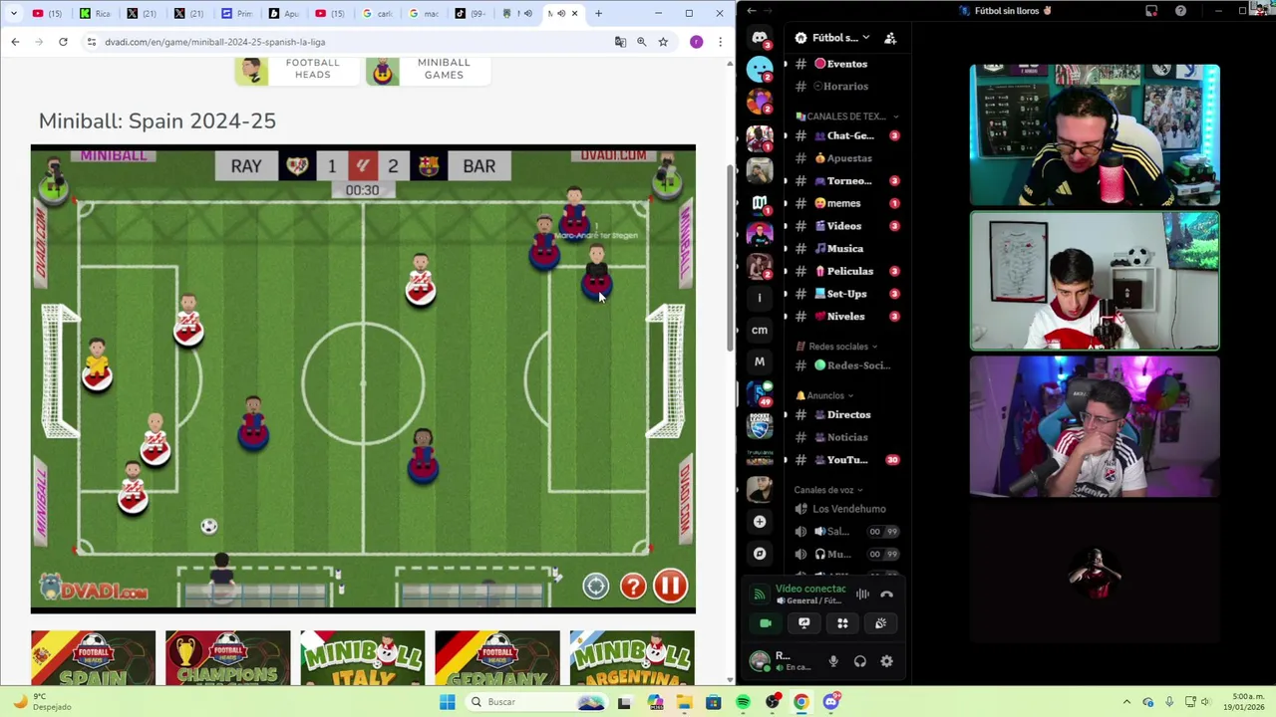Reload the dvadi.com page
Viewport: 1276px width, 717px height.
[63, 42]
